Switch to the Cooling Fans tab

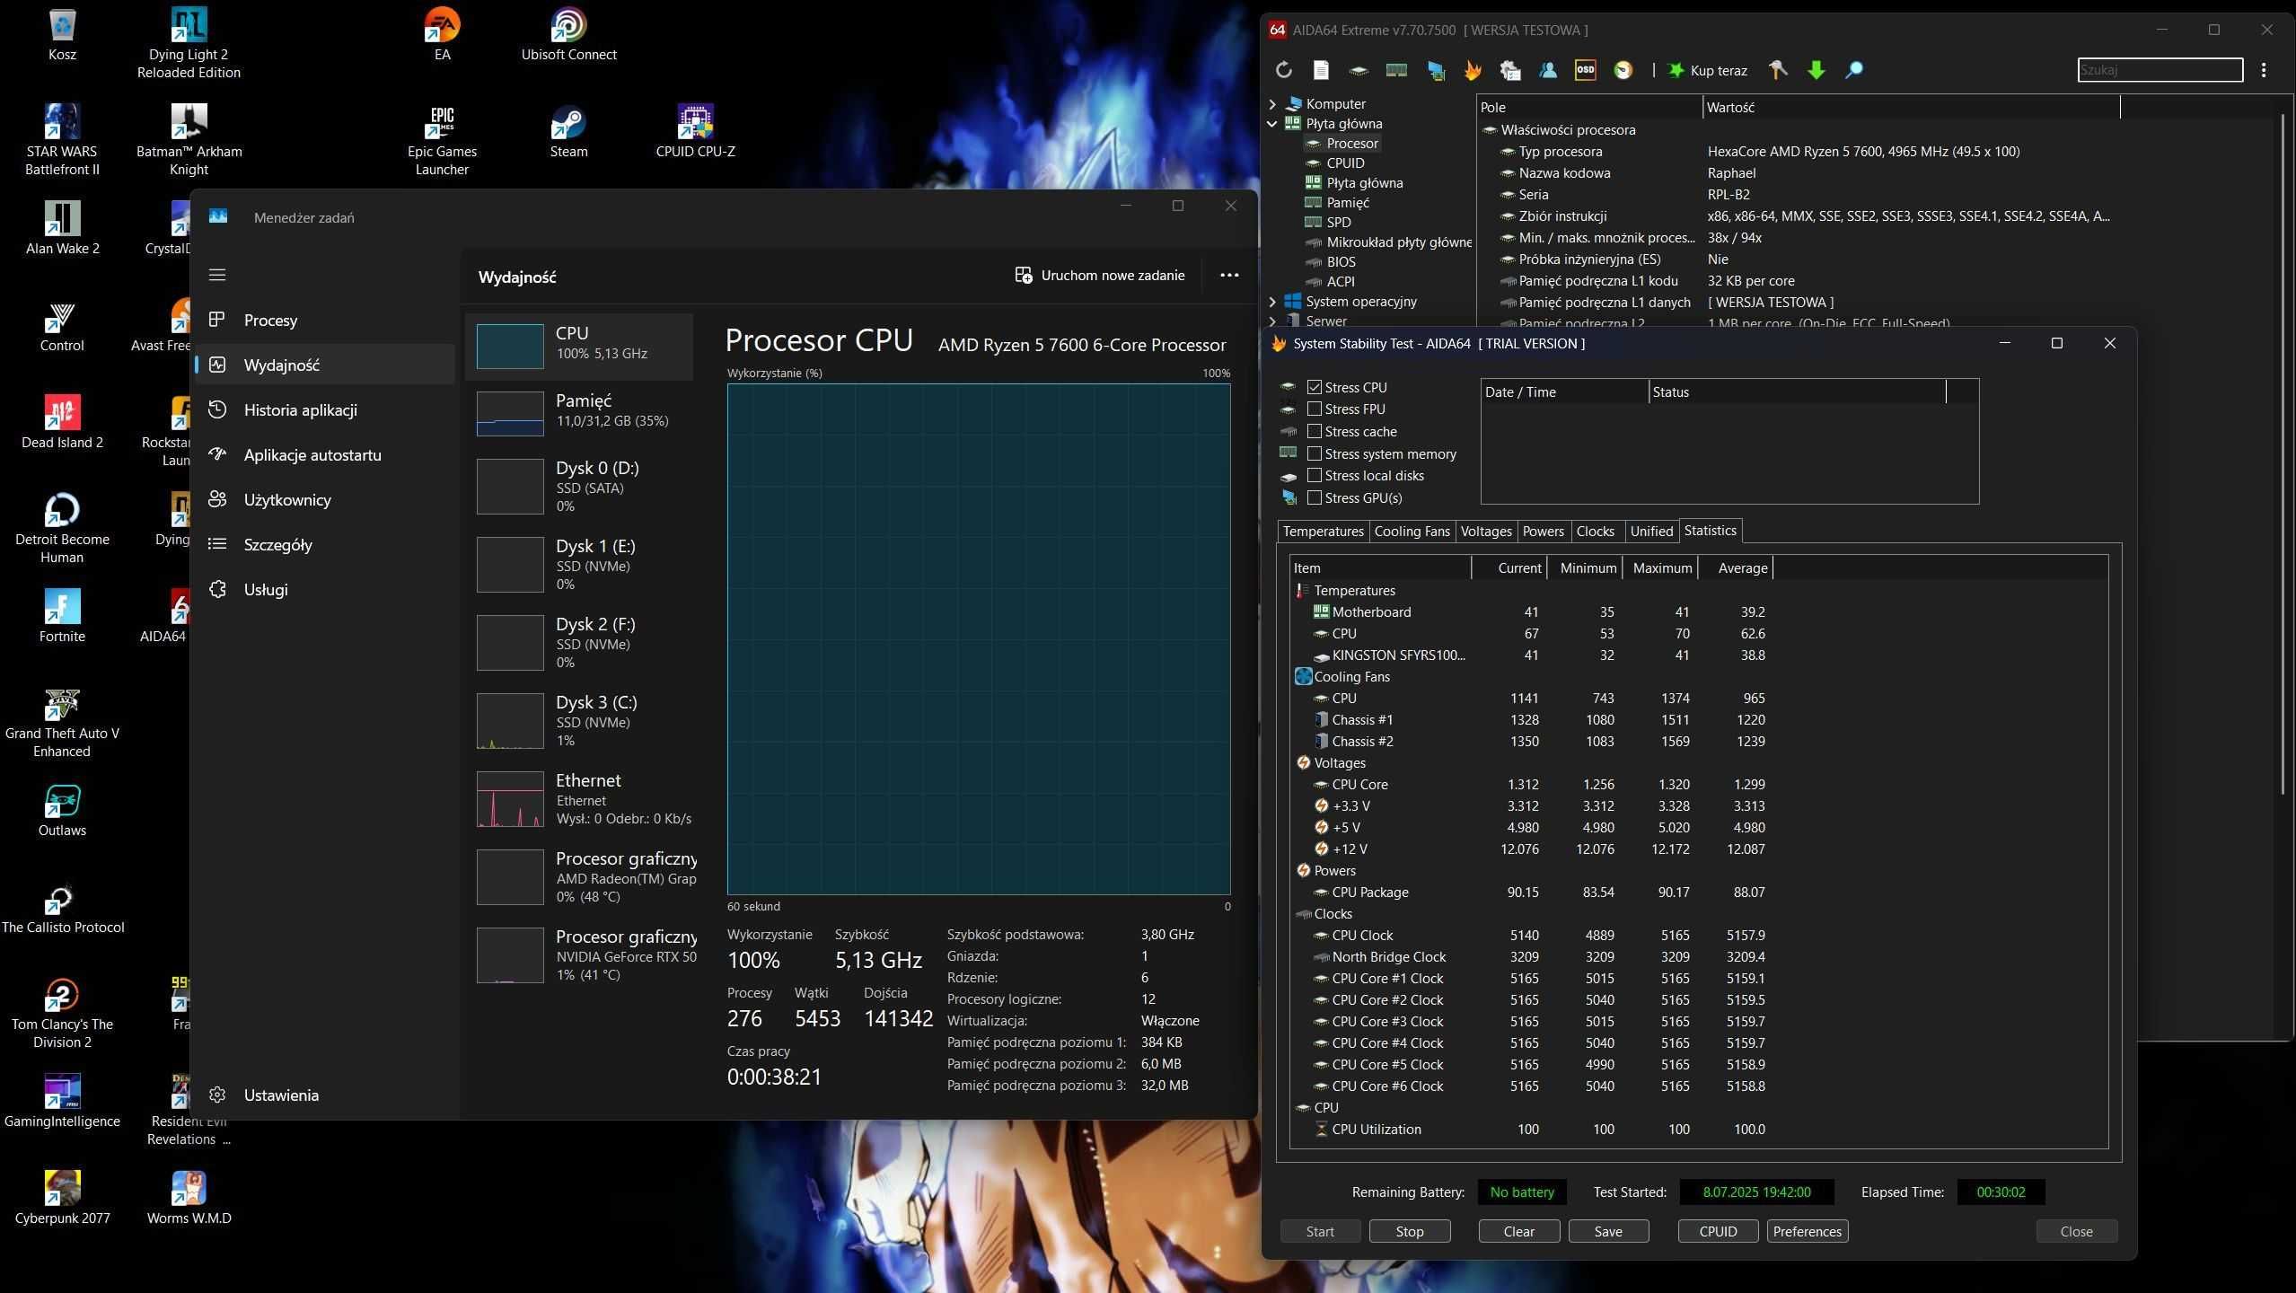pyautogui.click(x=1412, y=532)
